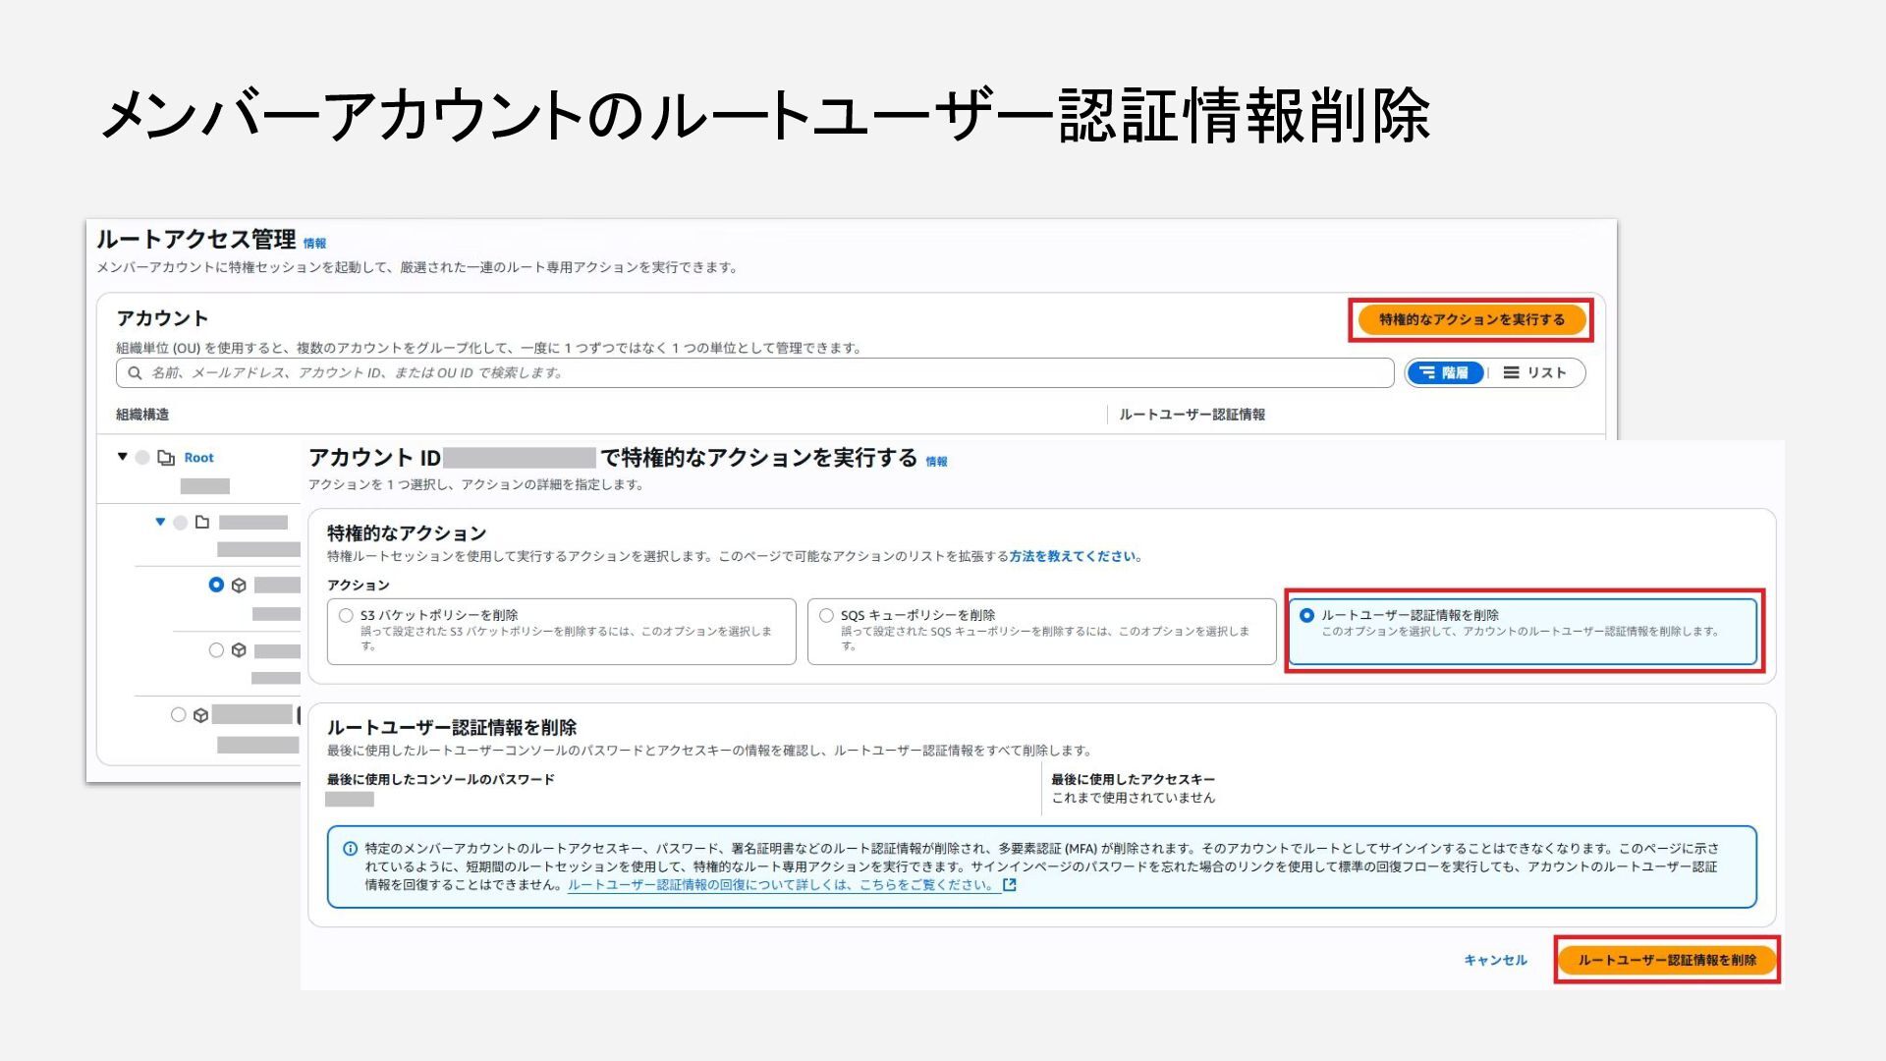Select the SQS キューポリシーを削除 radio option

[826, 616]
